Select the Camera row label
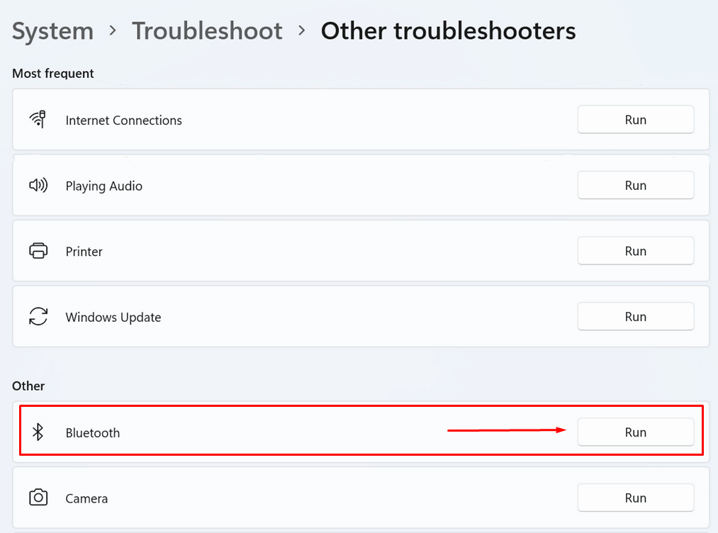Viewport: 718px width, 533px height. point(86,498)
